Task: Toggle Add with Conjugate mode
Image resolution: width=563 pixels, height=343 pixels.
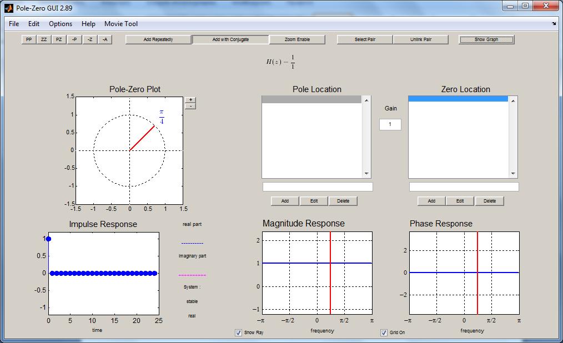Action: tap(230, 39)
